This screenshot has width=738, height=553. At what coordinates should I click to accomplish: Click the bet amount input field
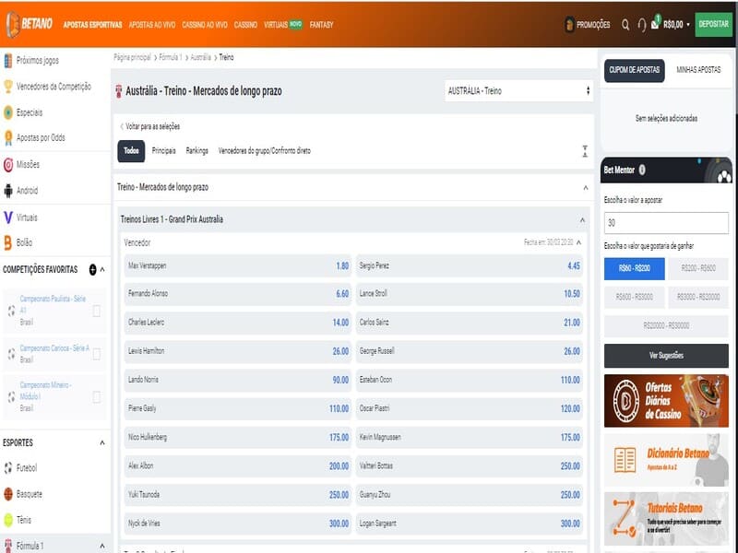666,223
